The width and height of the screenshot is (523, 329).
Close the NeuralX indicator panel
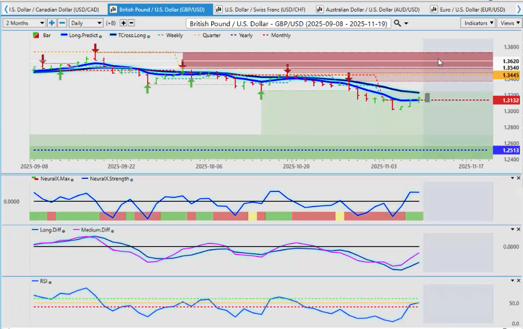(519, 178)
